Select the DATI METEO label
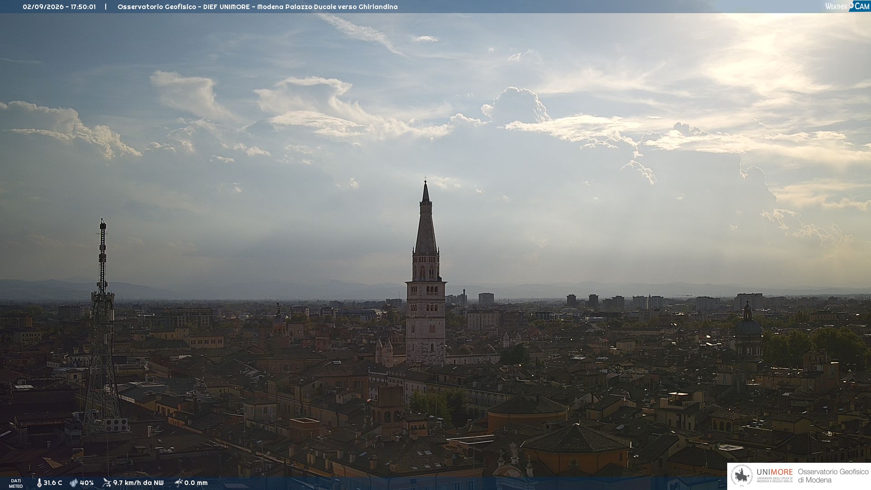871x490 pixels. (16, 483)
